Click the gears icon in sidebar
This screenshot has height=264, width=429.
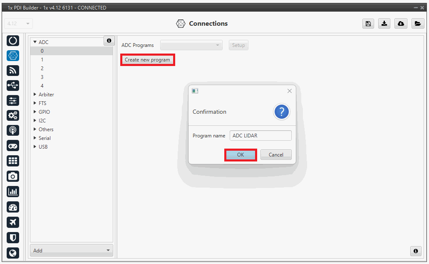[13, 115]
